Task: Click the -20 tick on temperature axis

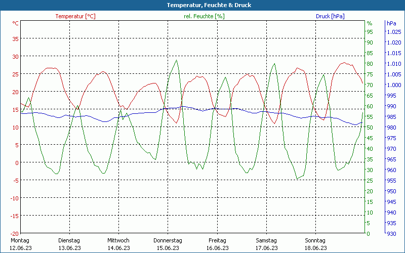Action: (15, 233)
